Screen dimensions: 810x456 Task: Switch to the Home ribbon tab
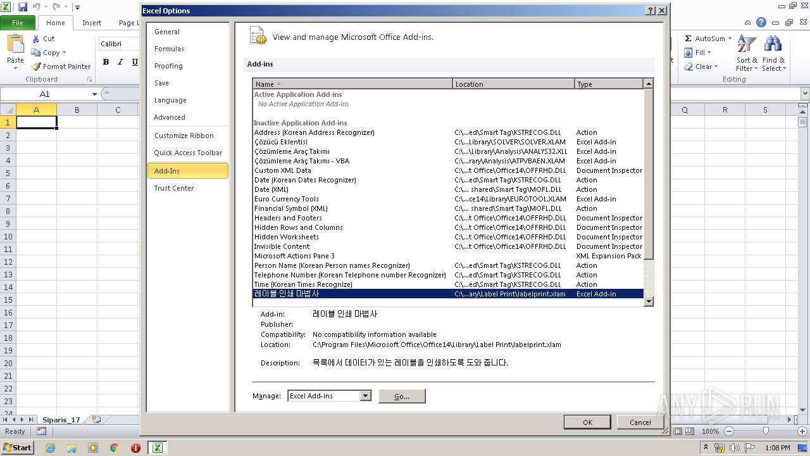tap(56, 22)
